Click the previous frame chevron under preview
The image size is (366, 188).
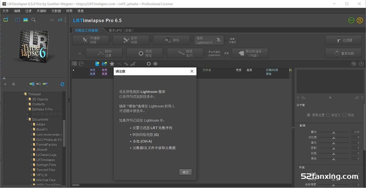point(298,98)
